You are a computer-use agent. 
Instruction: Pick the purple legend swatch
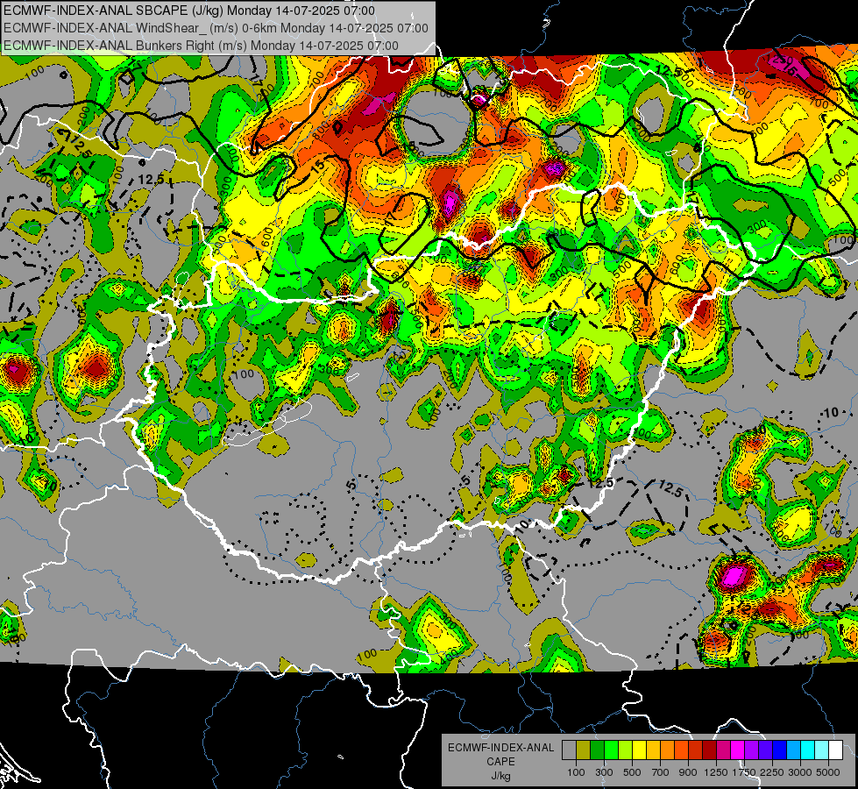[751, 750]
